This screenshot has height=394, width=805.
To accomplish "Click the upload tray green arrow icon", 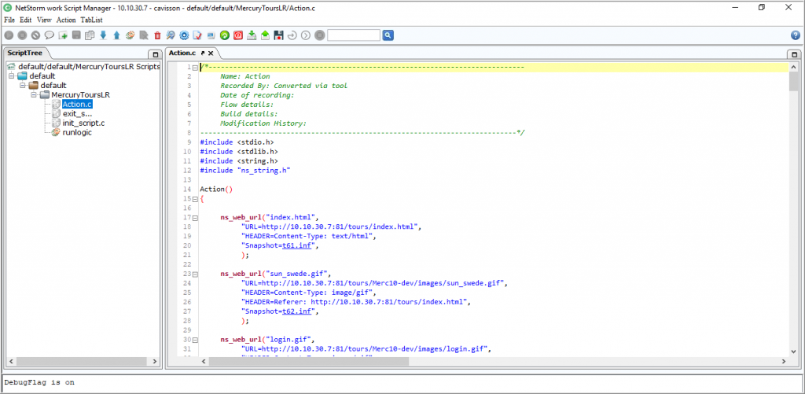I will click(x=265, y=35).
